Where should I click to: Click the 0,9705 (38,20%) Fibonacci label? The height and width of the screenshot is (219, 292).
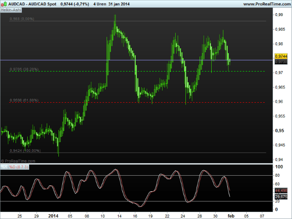tap(24, 69)
